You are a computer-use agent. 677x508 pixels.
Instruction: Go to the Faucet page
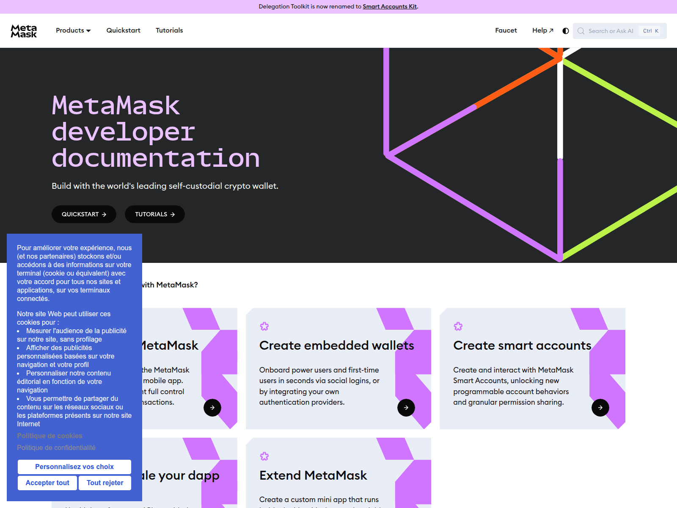click(x=506, y=30)
